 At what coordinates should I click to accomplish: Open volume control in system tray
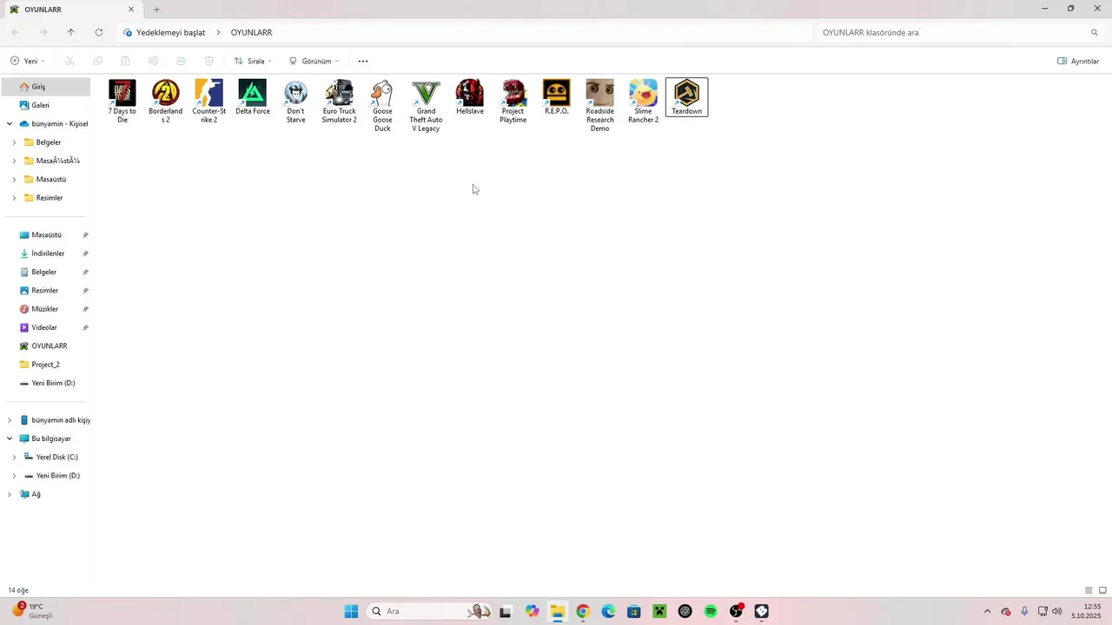[1056, 611]
